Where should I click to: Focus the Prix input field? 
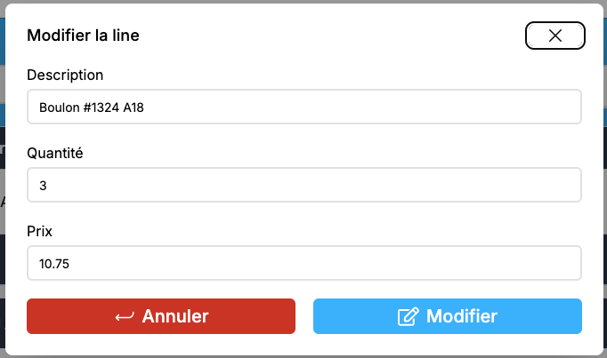303,263
